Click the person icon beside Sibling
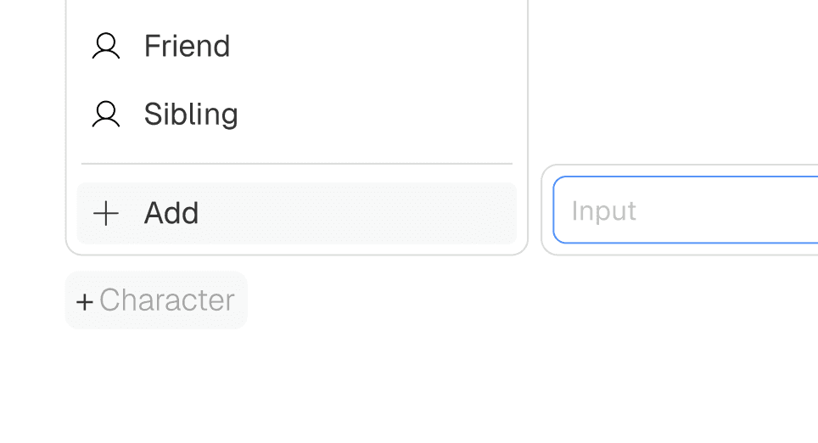 (106, 114)
